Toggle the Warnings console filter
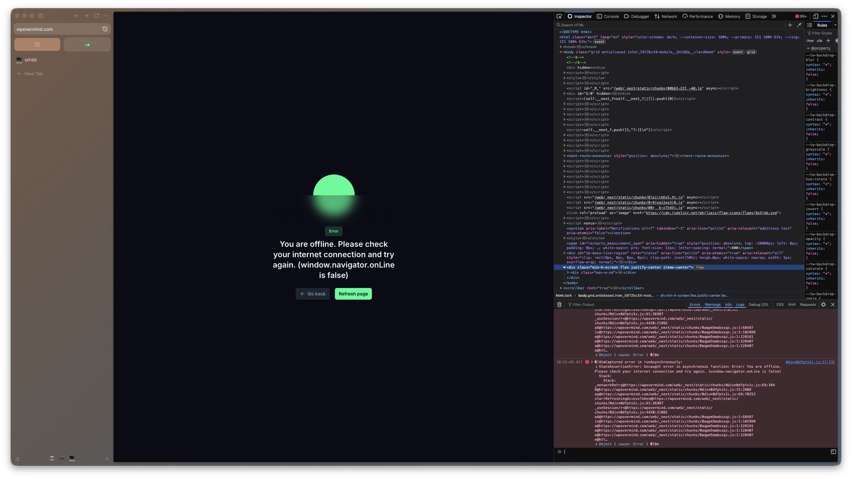 pyautogui.click(x=712, y=305)
